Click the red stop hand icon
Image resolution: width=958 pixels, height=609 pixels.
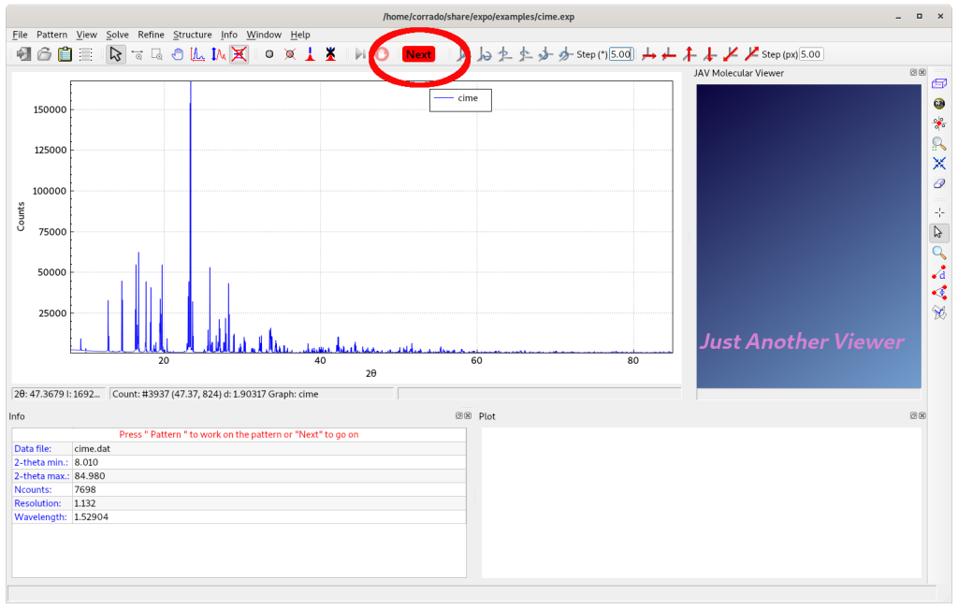click(382, 54)
